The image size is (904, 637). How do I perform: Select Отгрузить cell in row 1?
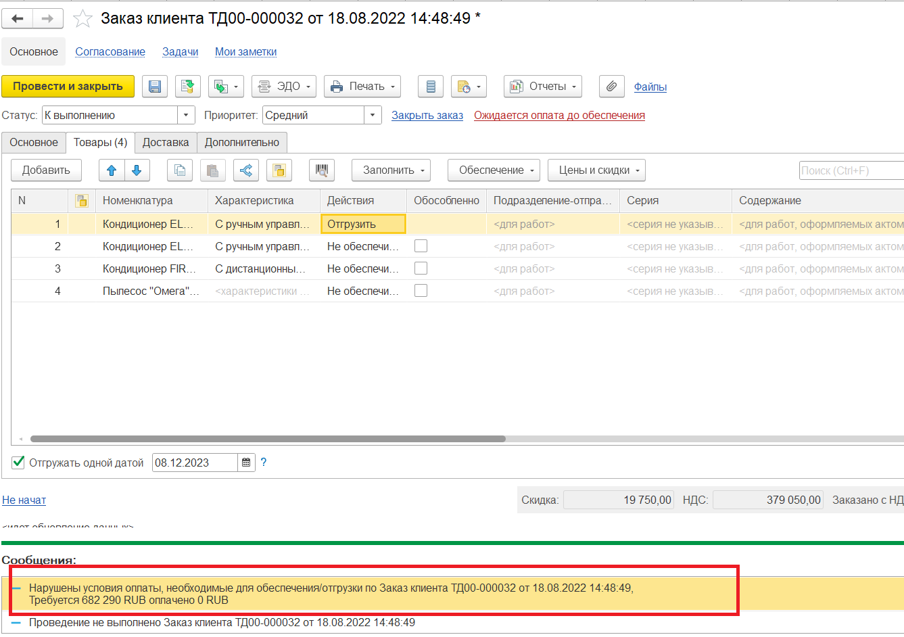click(363, 224)
